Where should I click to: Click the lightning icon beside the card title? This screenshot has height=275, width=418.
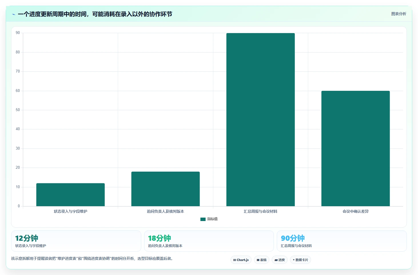tap(13, 14)
